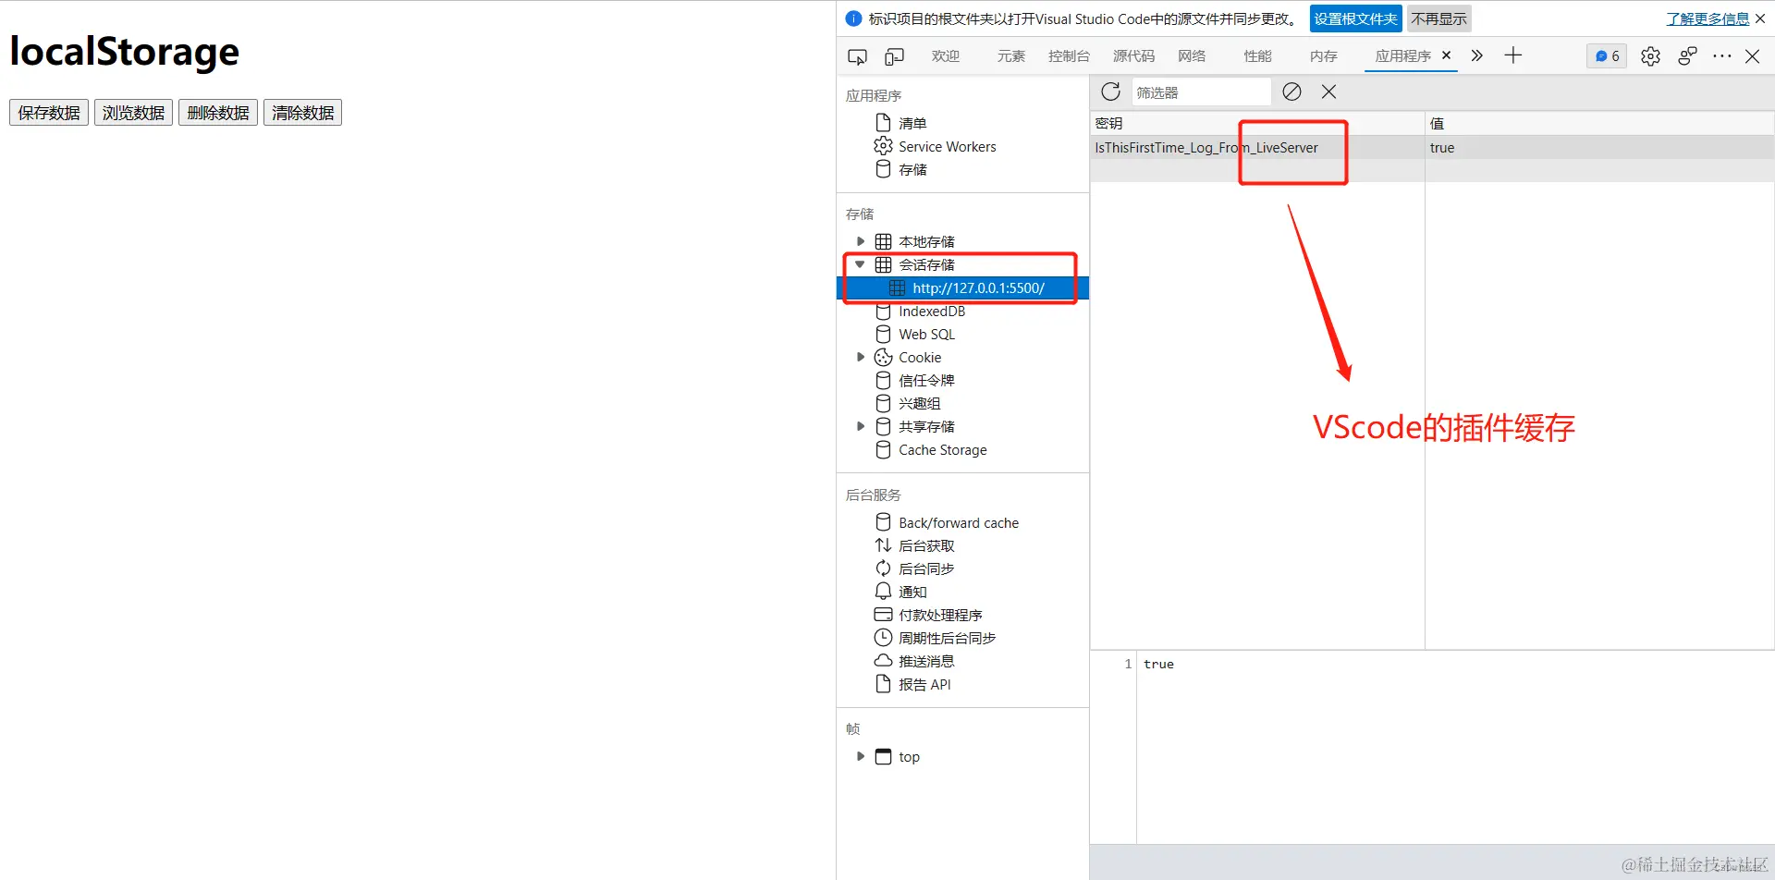
Task: Open the 性能 tab
Action: point(1257,56)
